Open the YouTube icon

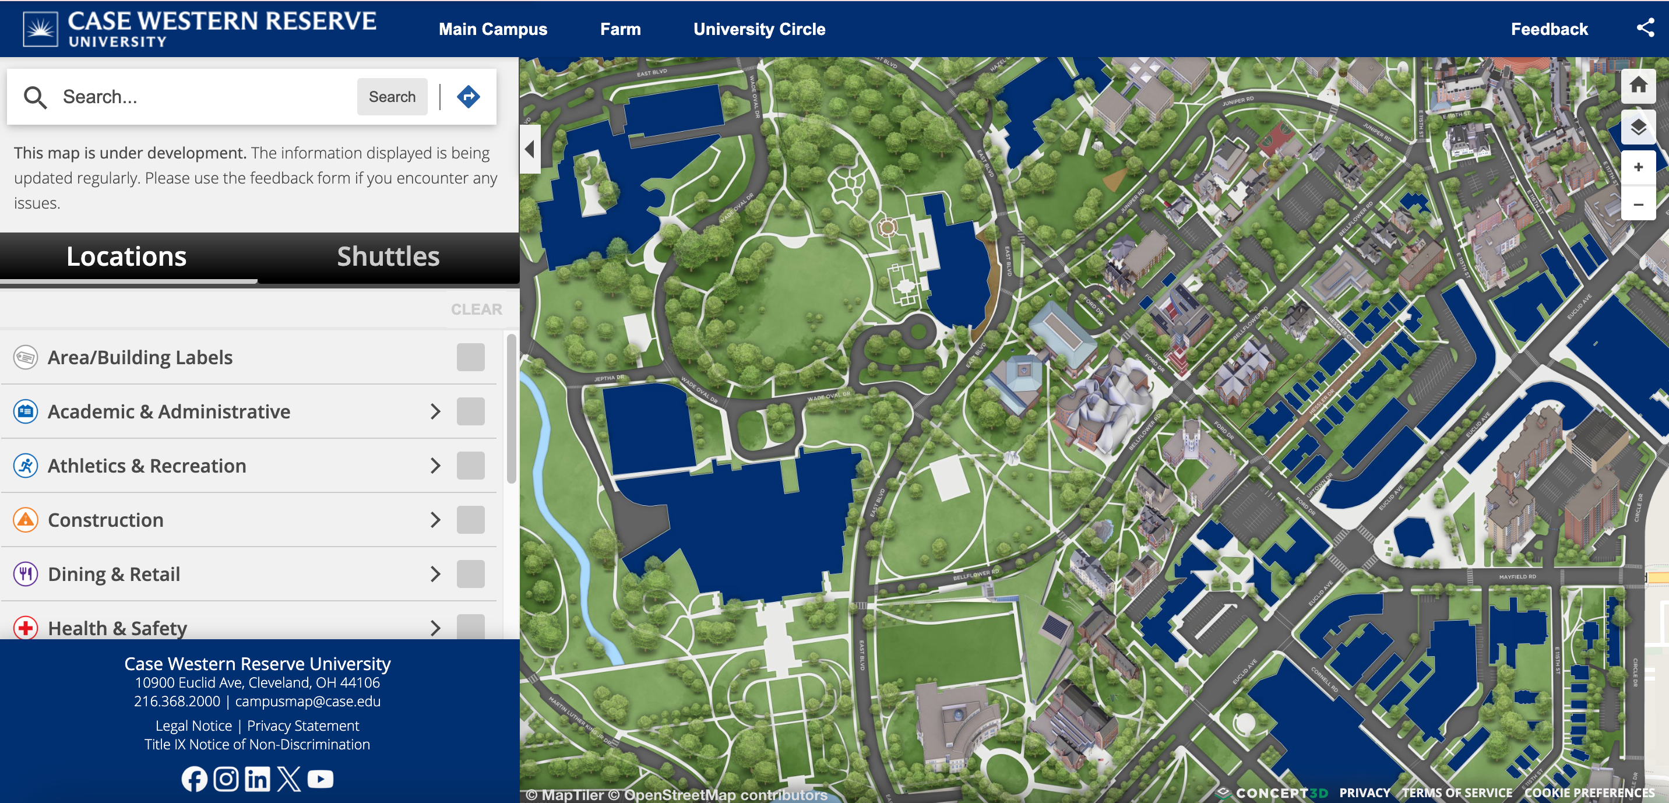click(320, 779)
